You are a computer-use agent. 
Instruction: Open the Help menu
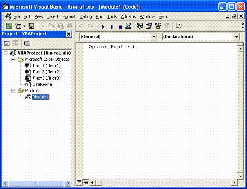coord(163,16)
